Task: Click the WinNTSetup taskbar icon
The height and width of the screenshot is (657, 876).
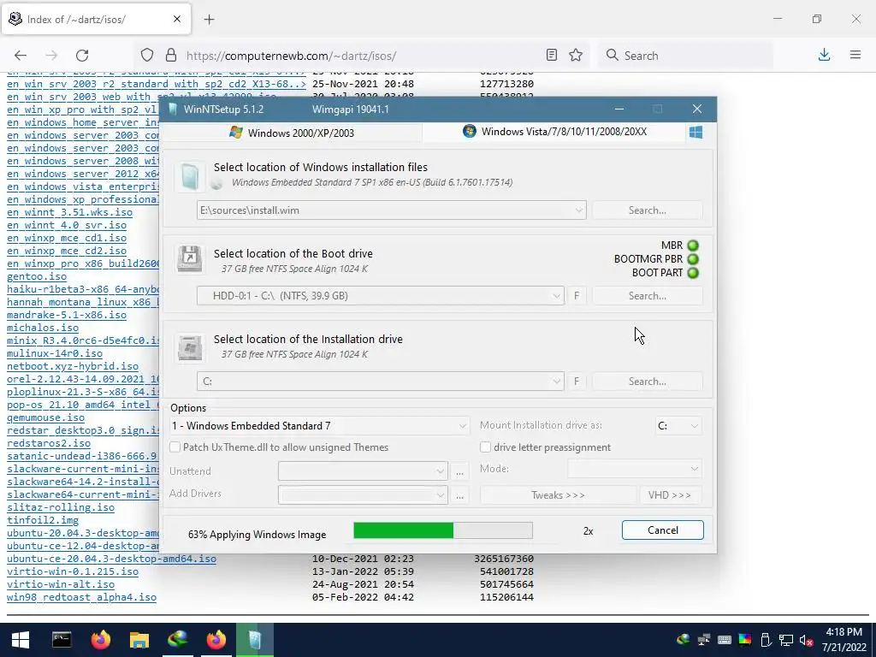Action: click(x=255, y=640)
